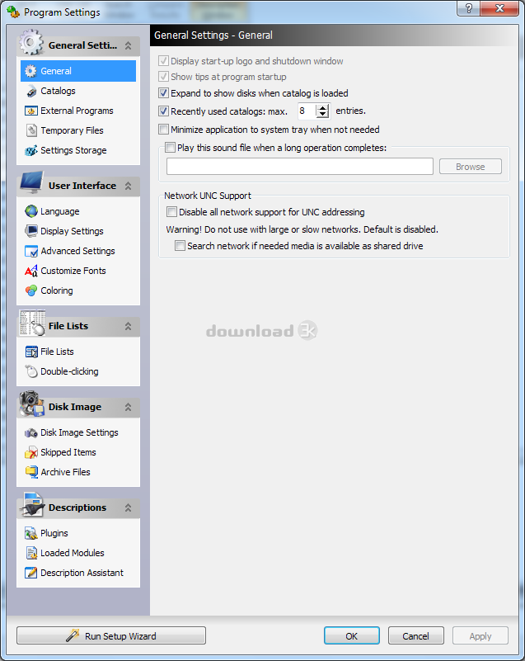Open the Catalogs settings page
This screenshot has height=661, width=525.
58,91
